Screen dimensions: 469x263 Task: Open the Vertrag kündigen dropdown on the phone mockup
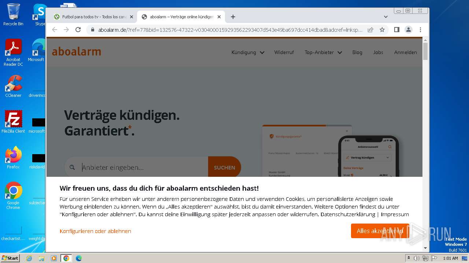coord(368,157)
